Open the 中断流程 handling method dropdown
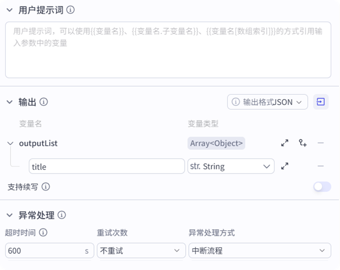340x270 pixels. point(259,250)
